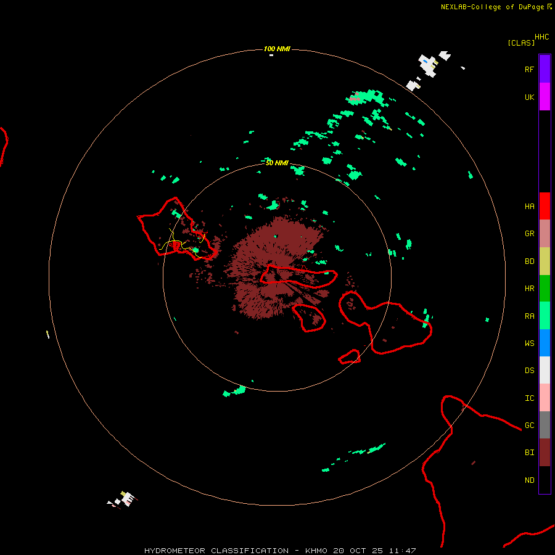The width and height of the screenshot is (555, 555).
Task: Click the white dry-snow echo cluster at top right
Action: pos(429,67)
